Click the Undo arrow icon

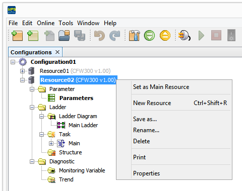pyautogui.click(x=99, y=36)
